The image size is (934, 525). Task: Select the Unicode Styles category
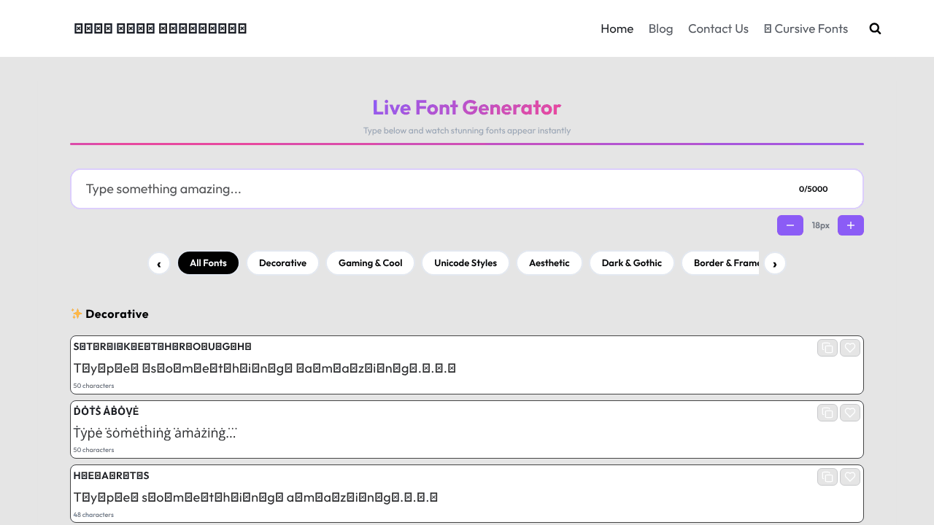click(466, 263)
